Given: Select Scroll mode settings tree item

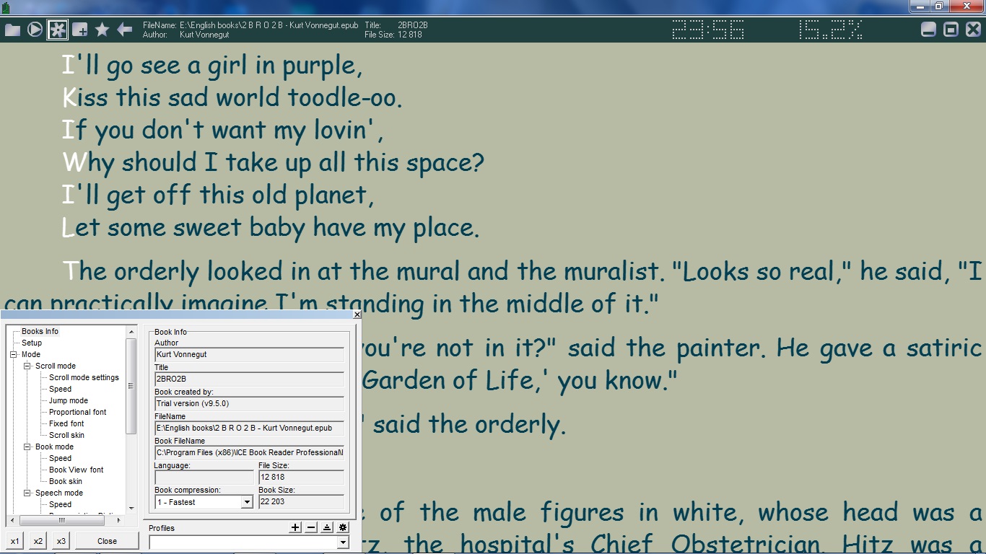Looking at the screenshot, I should (84, 378).
